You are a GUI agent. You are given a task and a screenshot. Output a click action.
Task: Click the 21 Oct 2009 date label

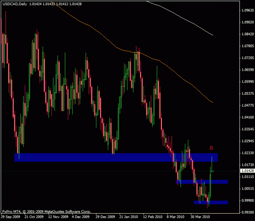click(x=34, y=217)
